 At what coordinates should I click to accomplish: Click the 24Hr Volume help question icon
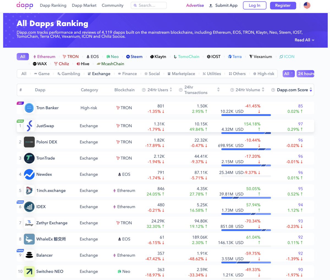[x=232, y=90]
